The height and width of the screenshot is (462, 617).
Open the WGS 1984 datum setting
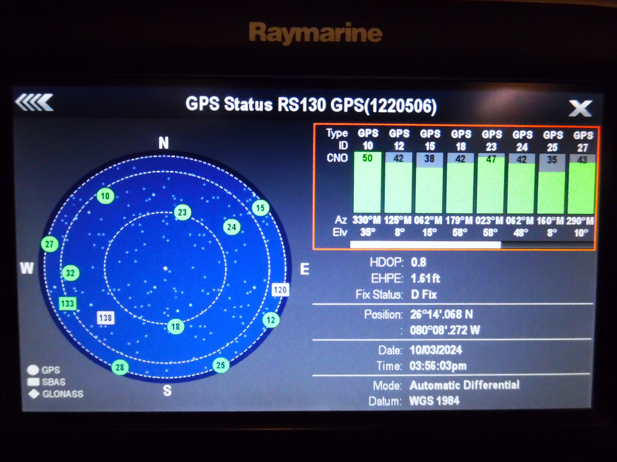434,401
